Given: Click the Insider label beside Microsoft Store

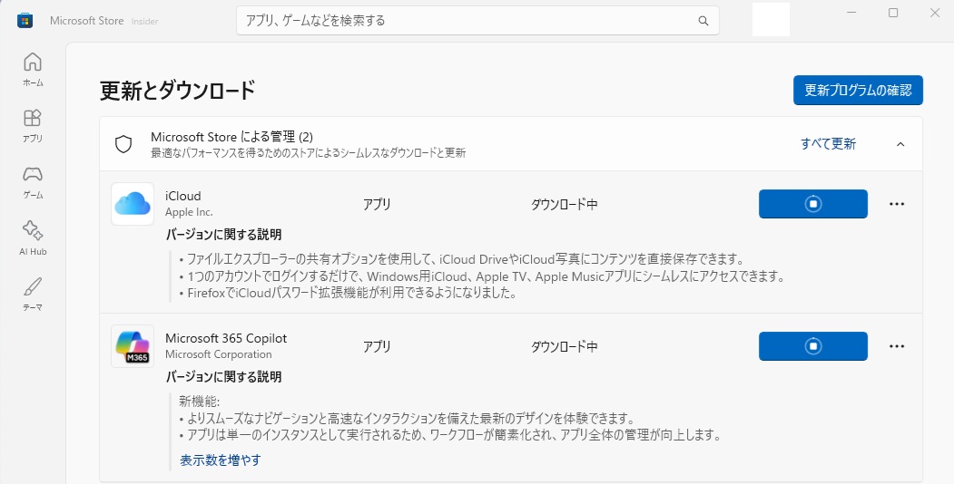Looking at the screenshot, I should click(x=145, y=21).
